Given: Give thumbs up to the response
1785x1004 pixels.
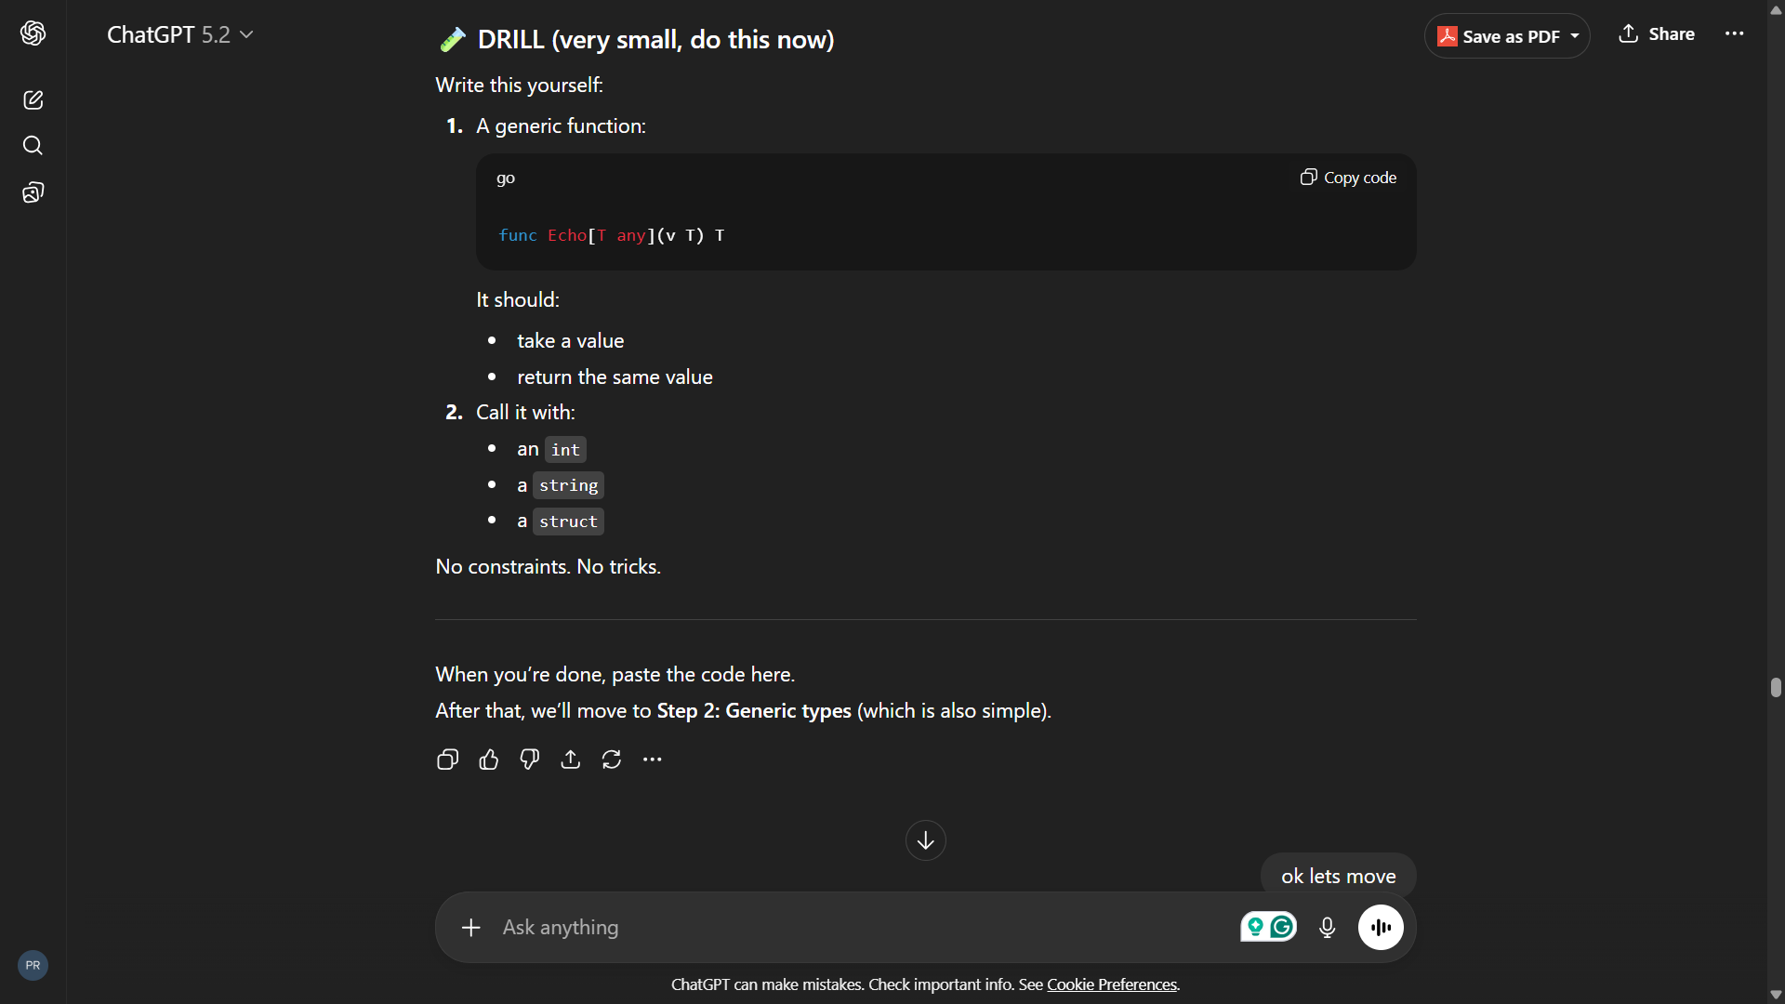Looking at the screenshot, I should click(488, 760).
